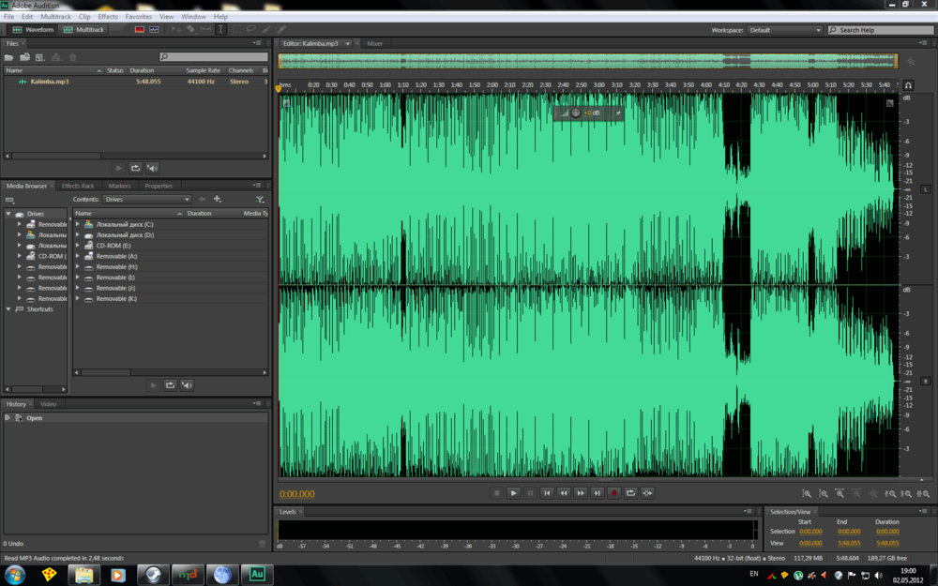Adjust the volume knob in waveform HUD
Screen dimensions: 938x586
point(576,113)
